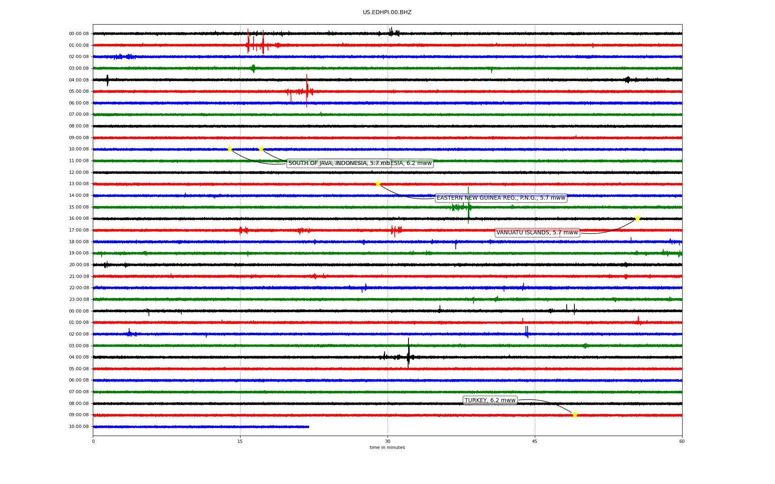775x484 pixels.
Task: Click the 19:00:08 trace time label
Action: click(79, 253)
